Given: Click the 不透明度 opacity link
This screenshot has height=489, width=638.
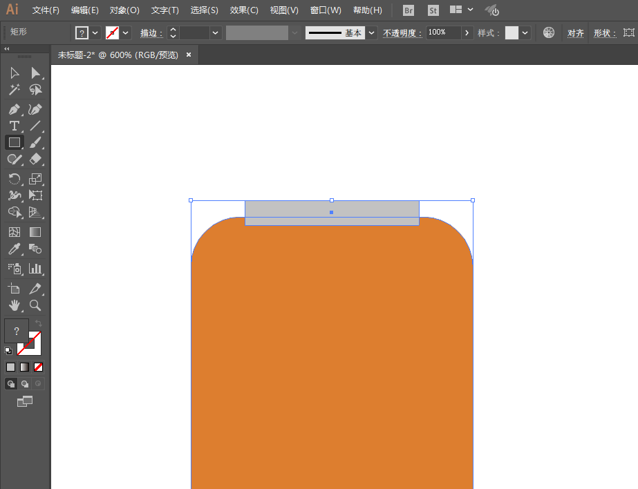Looking at the screenshot, I should 402,33.
